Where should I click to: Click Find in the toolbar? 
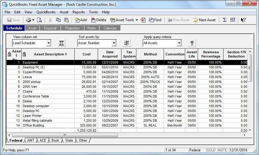tap(155, 20)
